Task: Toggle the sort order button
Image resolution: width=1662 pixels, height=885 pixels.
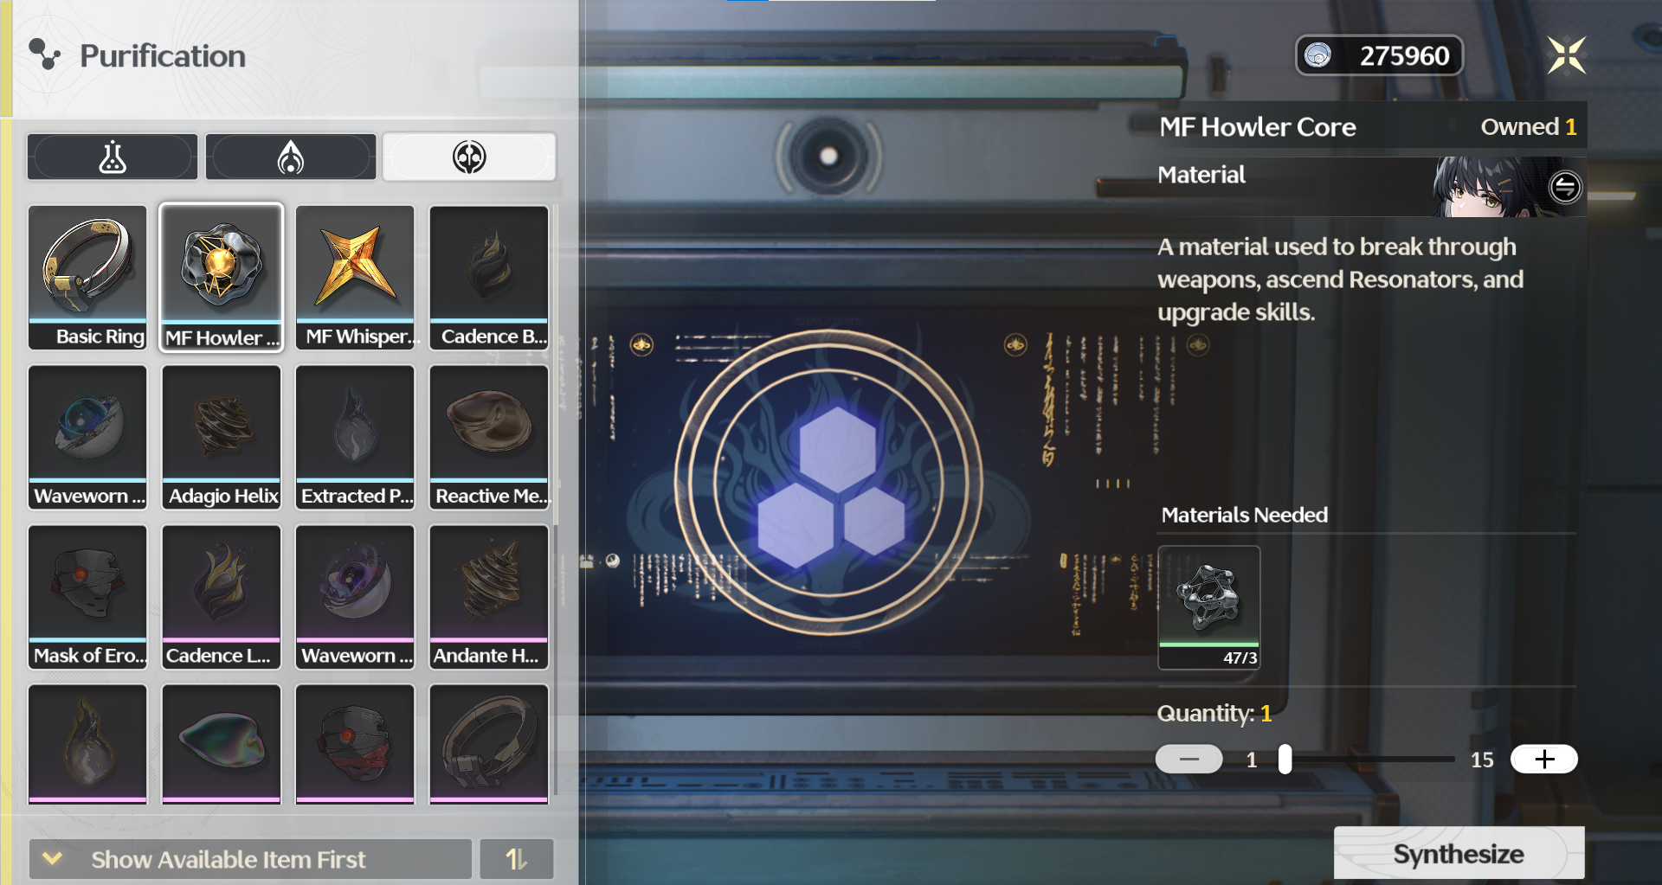Action: [517, 858]
